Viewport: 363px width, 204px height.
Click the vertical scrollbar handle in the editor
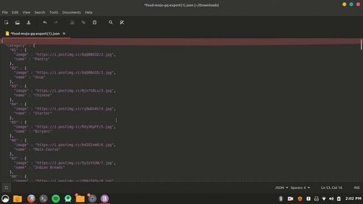tap(361, 44)
